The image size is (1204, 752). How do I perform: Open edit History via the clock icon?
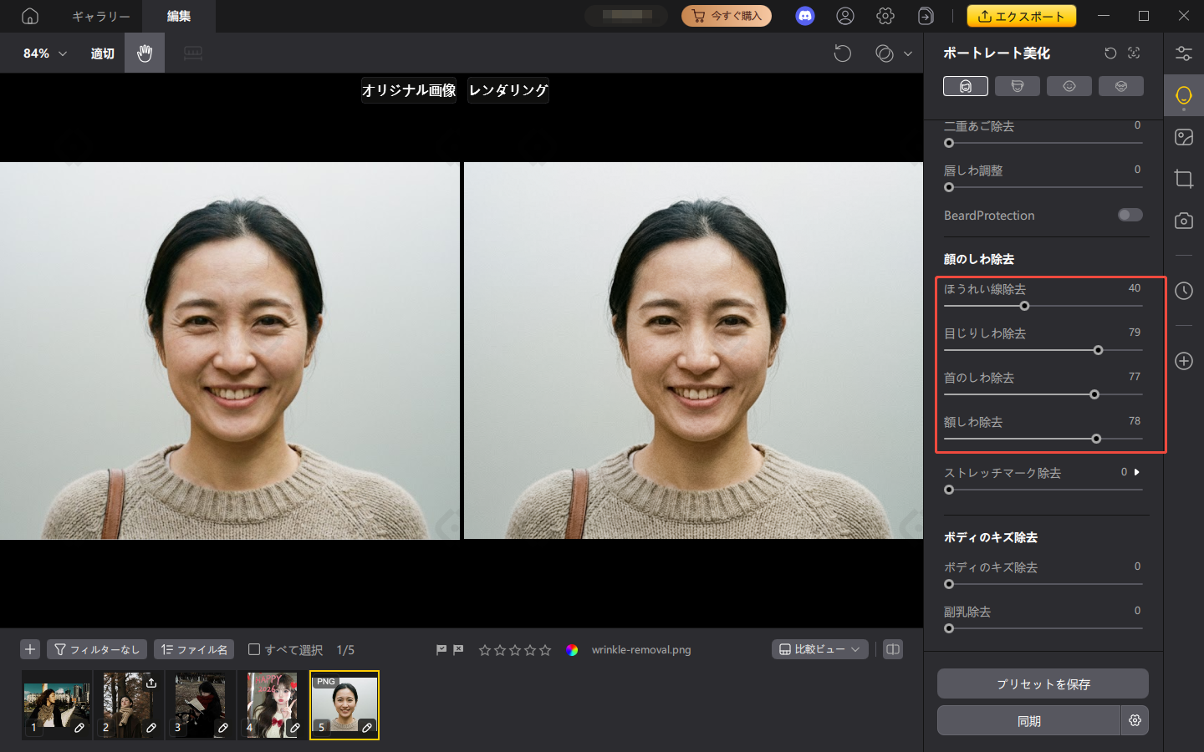(1183, 291)
